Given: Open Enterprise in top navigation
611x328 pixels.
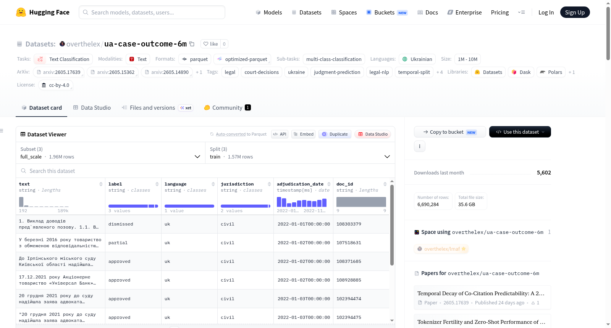Looking at the screenshot, I should point(465,12).
